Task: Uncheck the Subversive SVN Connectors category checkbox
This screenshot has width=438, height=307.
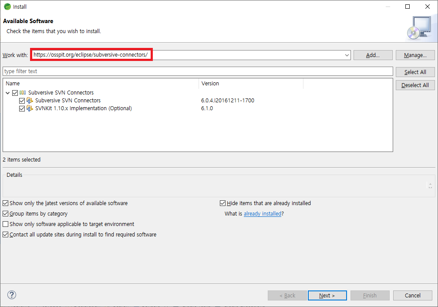Action: point(15,93)
